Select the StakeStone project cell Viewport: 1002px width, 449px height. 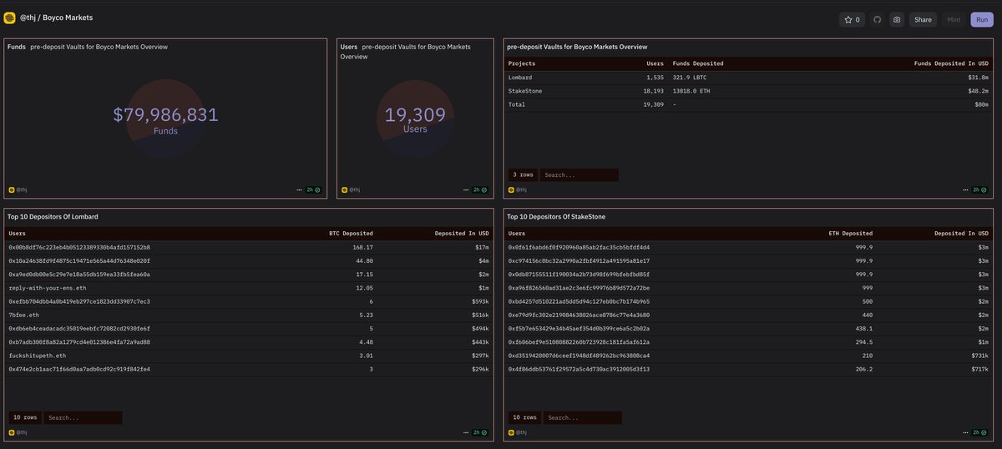[x=526, y=90]
